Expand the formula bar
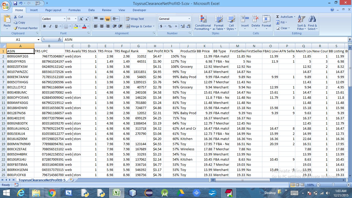352x198 pixels. point(350,39)
